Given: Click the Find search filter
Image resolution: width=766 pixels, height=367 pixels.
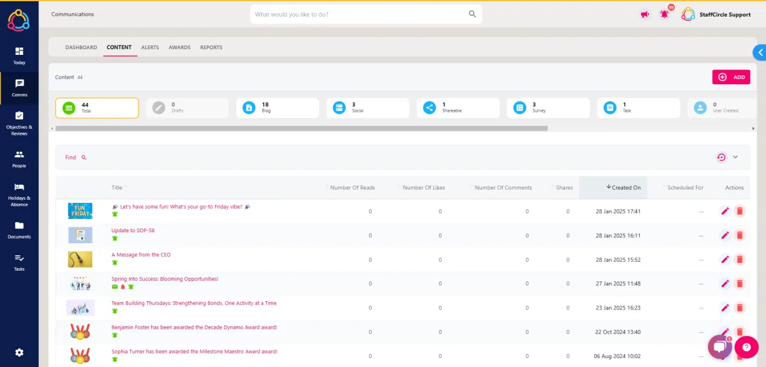Looking at the screenshot, I should click(75, 157).
